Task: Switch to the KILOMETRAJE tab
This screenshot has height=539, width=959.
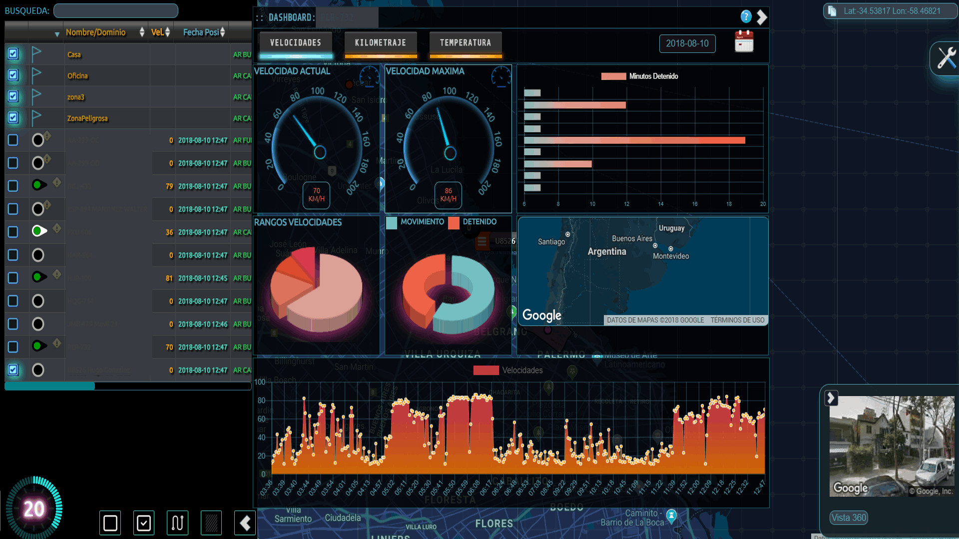Action: 381,43
